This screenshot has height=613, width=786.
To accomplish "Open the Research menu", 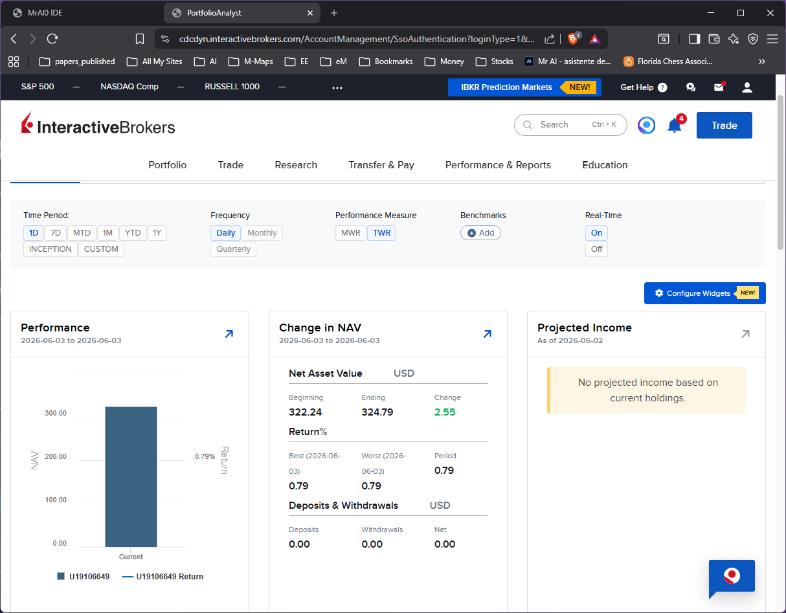I will click(x=296, y=165).
